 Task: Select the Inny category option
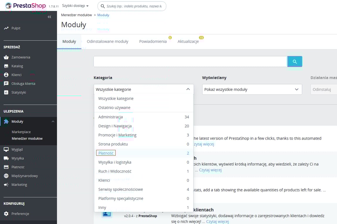(144, 208)
